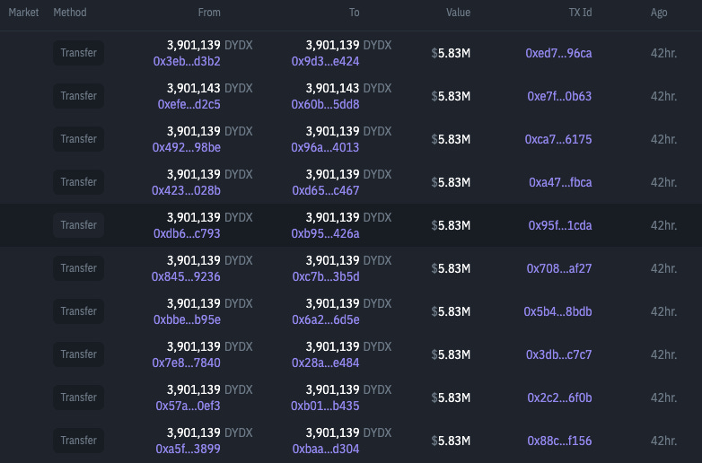Click the Ago column header
The width and height of the screenshot is (702, 463).
click(x=659, y=13)
